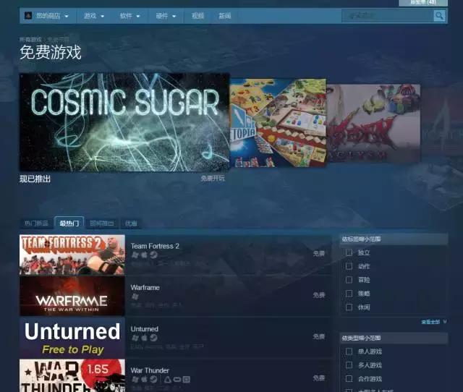Expand all tags via 查看全部
The image size is (463, 392).
(x=433, y=322)
